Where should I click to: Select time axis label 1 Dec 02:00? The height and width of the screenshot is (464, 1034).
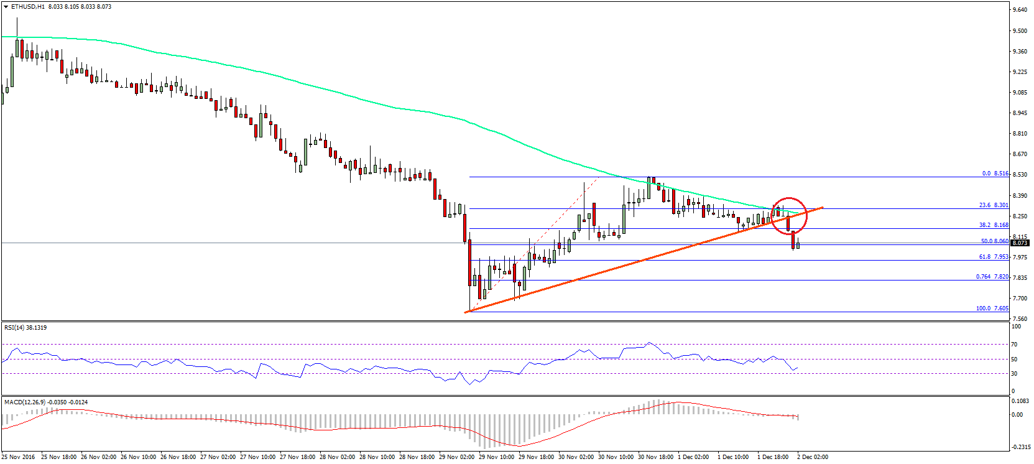(693, 457)
